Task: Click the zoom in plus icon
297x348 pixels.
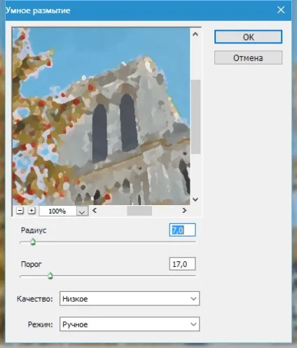Action: tap(32, 211)
